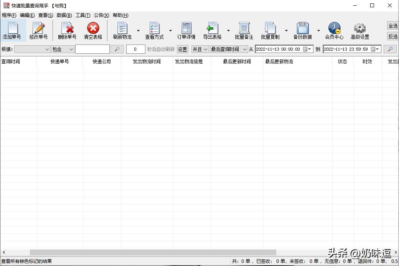Image resolution: width=399 pixels, height=266 pixels.
Task: Click the date range search magnifier button
Action: click(390, 49)
